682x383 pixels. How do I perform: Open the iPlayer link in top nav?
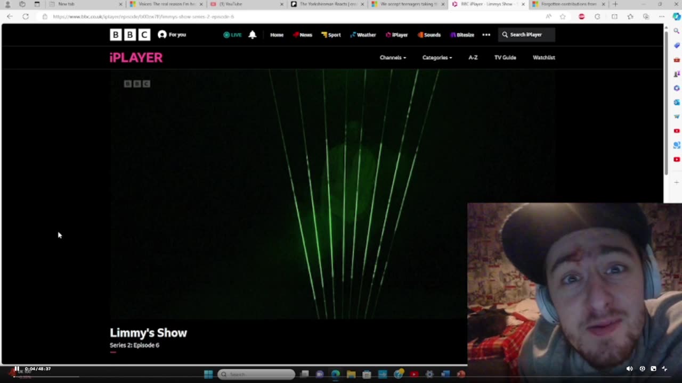pyautogui.click(x=397, y=35)
